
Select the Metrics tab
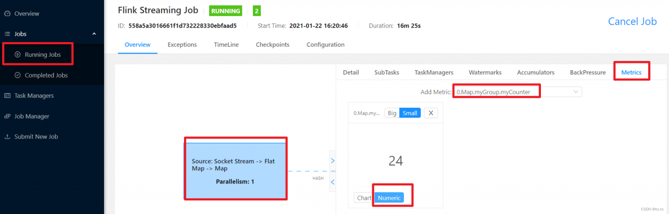631,72
